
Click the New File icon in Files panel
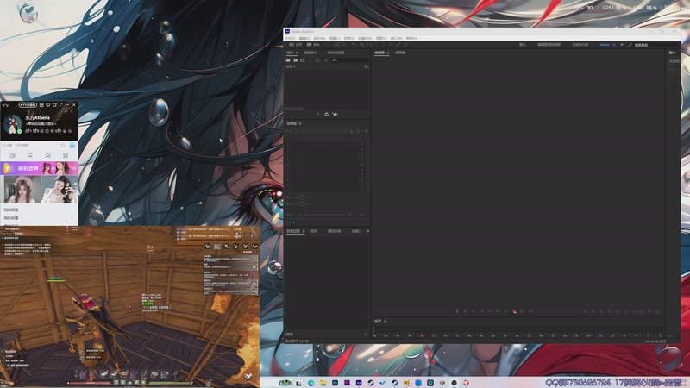[x=303, y=59]
